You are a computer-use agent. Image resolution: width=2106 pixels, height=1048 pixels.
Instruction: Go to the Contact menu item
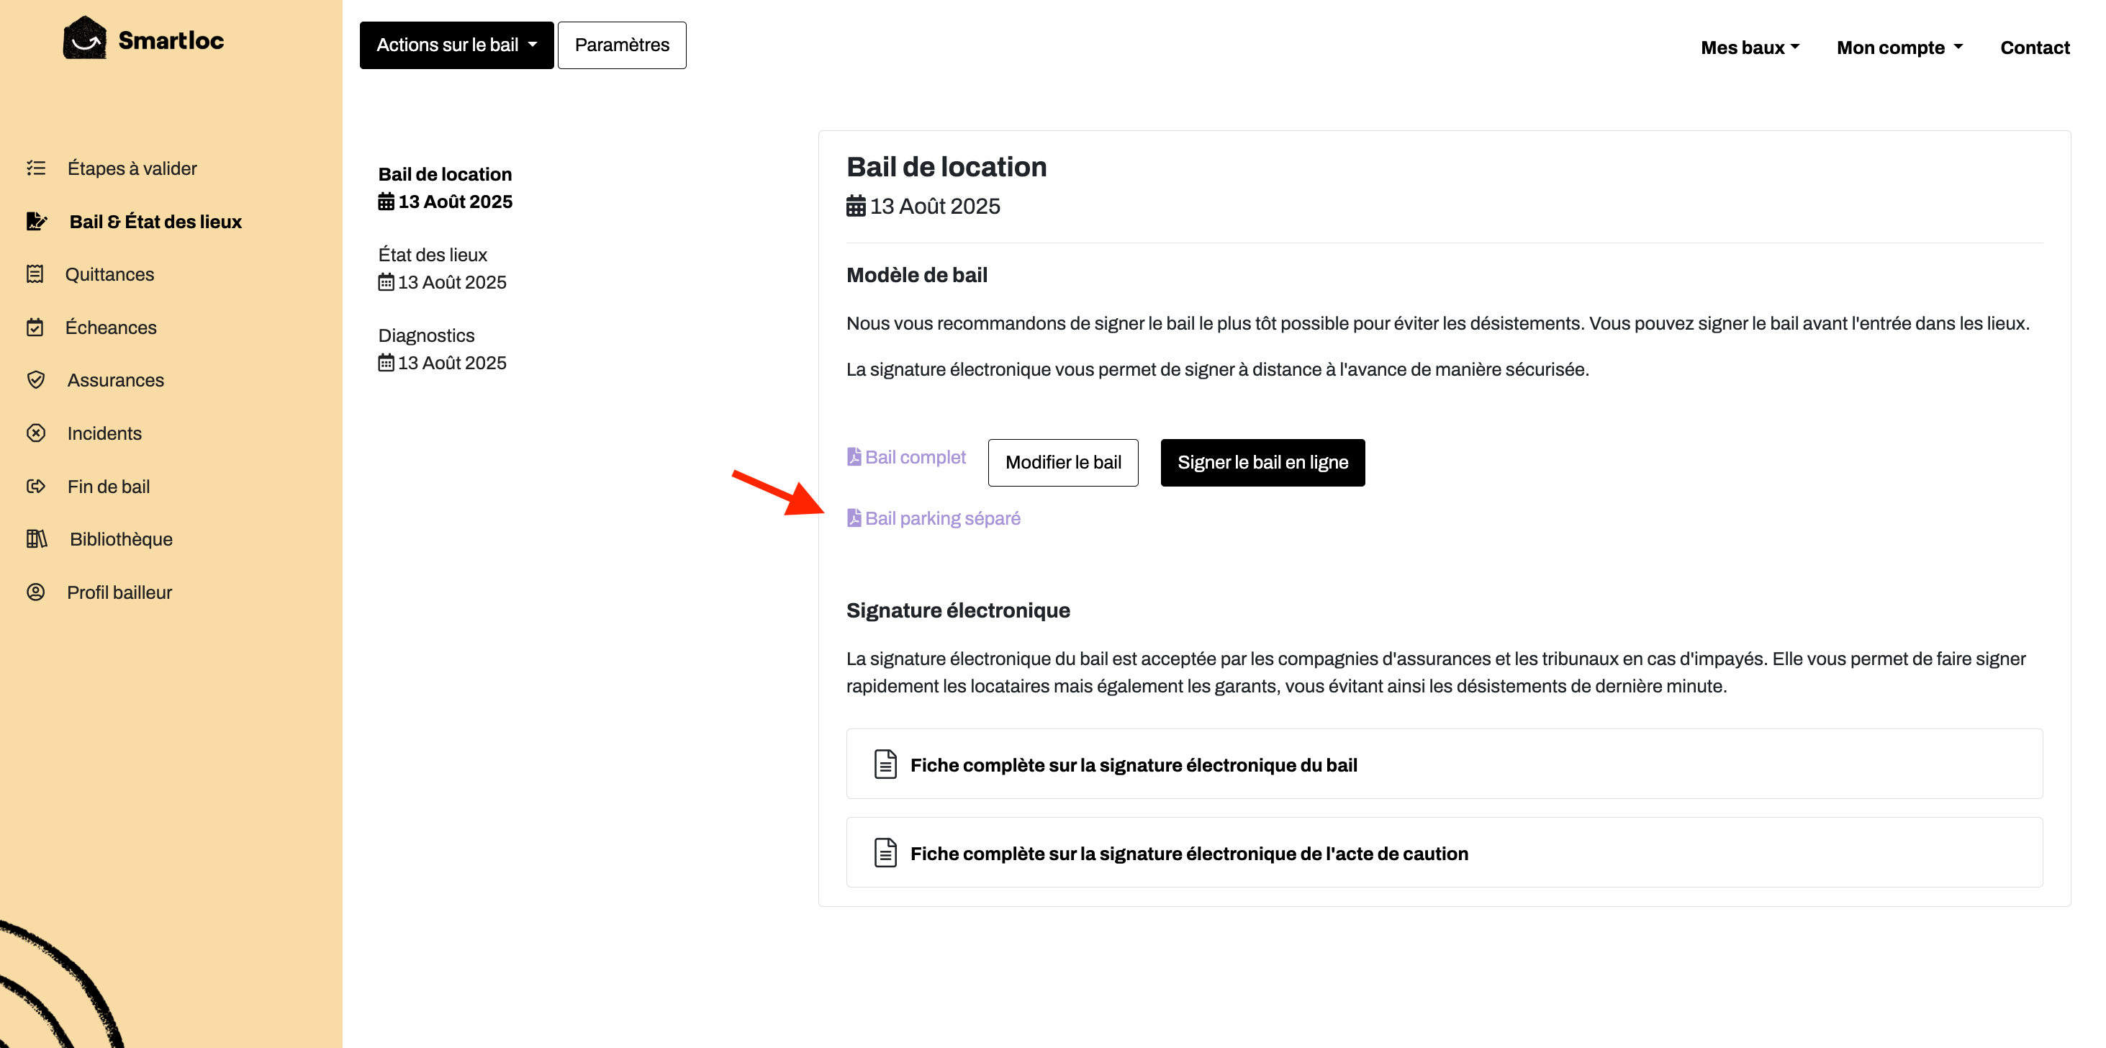point(2034,48)
